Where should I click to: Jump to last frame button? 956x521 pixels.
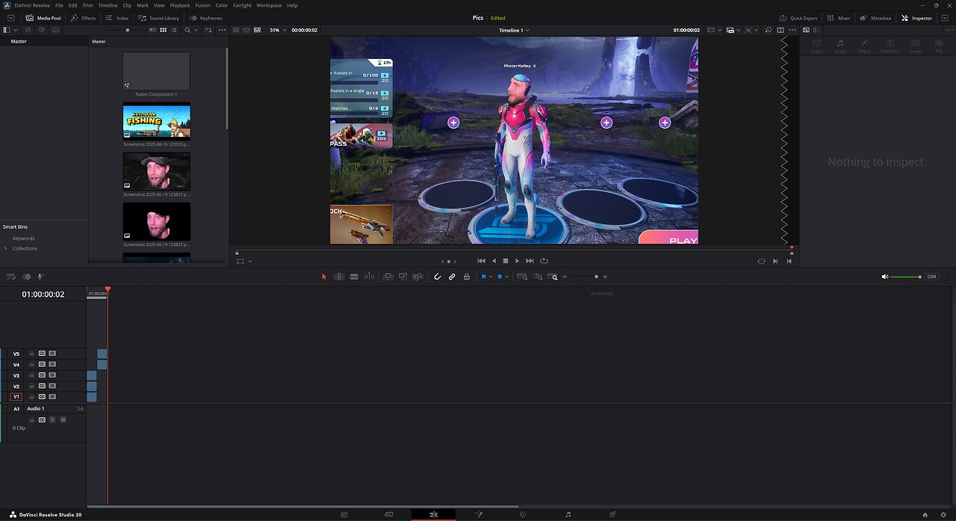pyautogui.click(x=530, y=261)
